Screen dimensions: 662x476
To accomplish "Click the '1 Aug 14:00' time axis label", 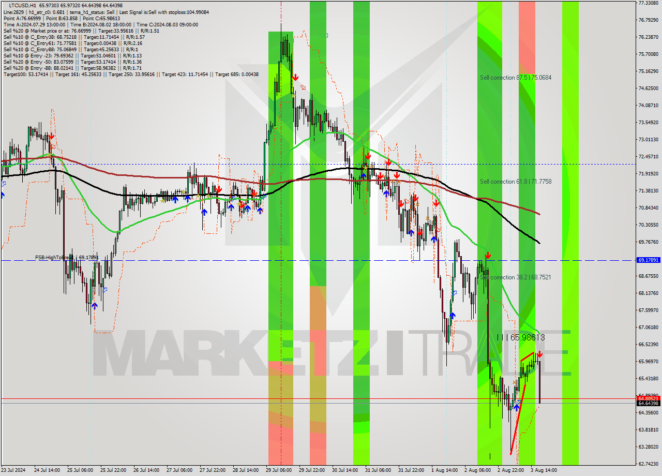I will point(445,470).
